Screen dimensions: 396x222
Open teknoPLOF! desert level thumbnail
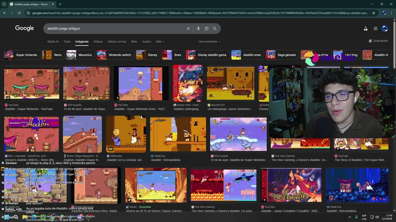click(x=230, y=83)
